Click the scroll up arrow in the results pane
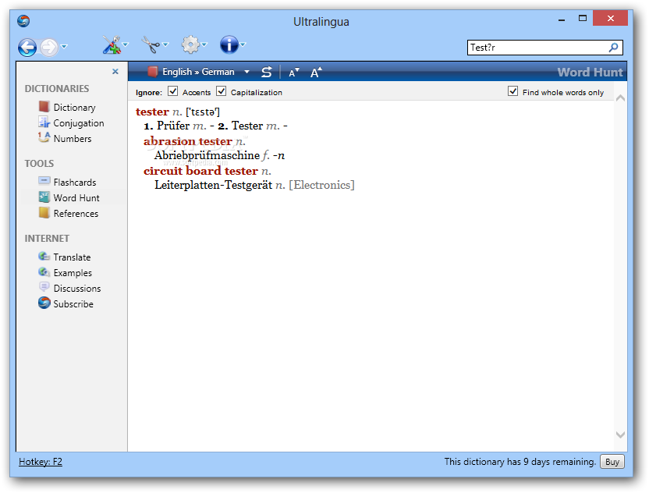The height and width of the screenshot is (493, 649). coord(620,98)
